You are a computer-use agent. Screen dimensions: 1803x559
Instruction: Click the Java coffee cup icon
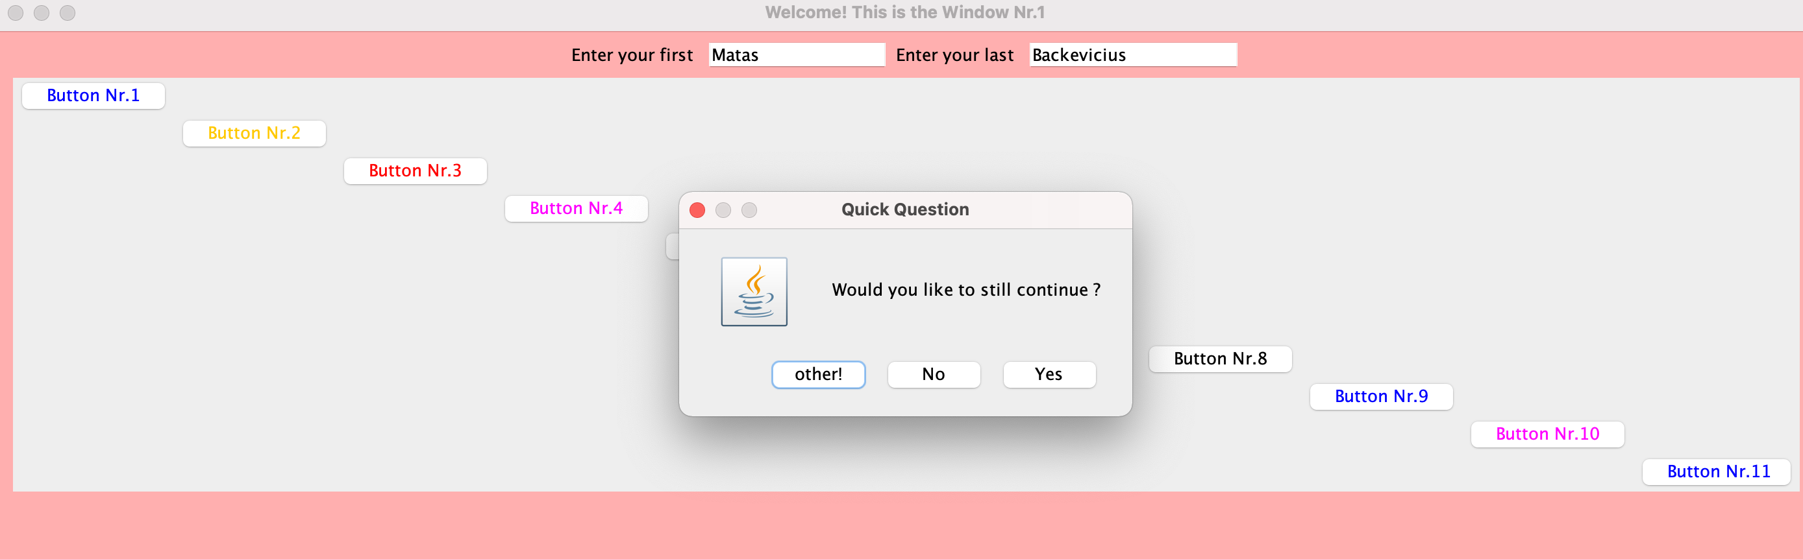click(754, 291)
